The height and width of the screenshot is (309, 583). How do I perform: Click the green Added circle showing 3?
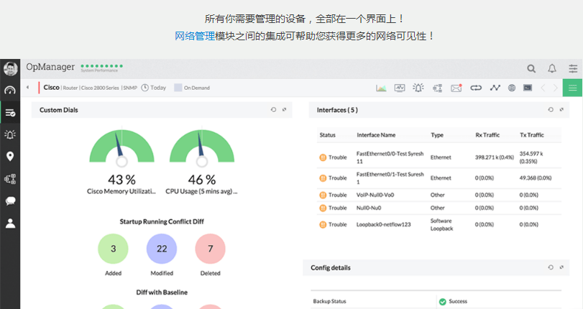113,249
